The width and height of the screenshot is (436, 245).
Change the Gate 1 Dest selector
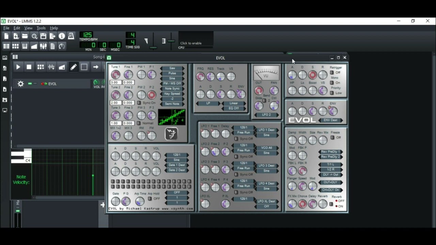176,165
